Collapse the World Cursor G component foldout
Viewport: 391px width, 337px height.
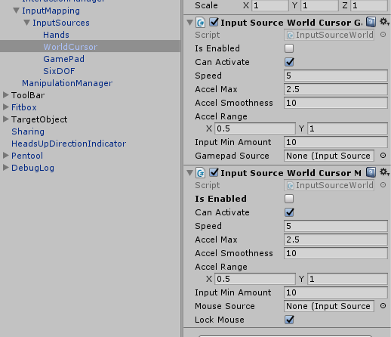[190, 23]
